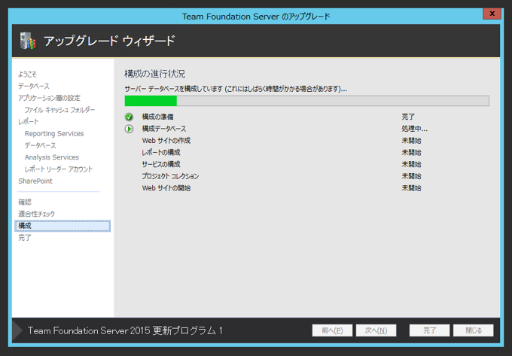This screenshot has height=356, width=512.
Task: Select ようこそ in the wizard sidebar
Action: [27, 74]
